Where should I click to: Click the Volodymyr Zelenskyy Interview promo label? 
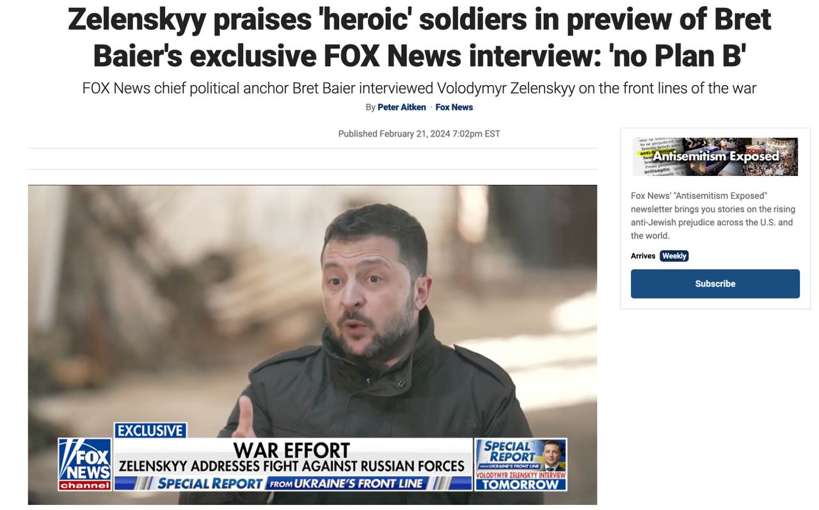520,475
